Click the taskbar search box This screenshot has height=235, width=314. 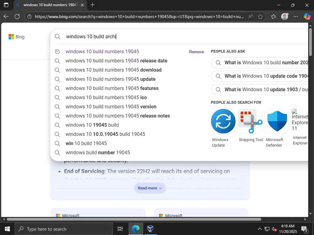(64, 229)
